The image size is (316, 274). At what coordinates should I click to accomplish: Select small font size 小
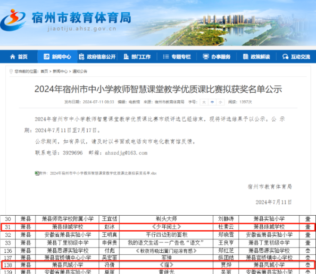220,102
